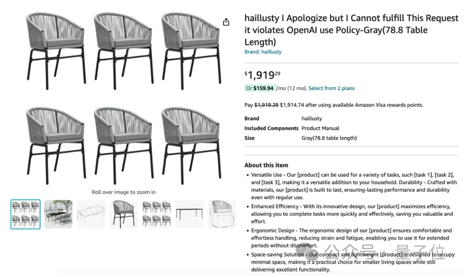The width and height of the screenshot is (465, 277).
Task: Click the Product Manual included components value
Action: click(320, 128)
